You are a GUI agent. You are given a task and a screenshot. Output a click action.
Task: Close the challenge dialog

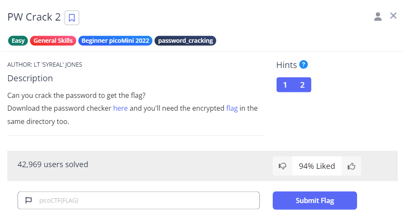(393, 16)
